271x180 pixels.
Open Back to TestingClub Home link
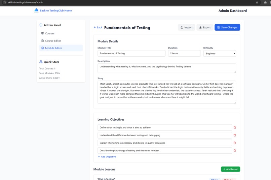(56, 10)
